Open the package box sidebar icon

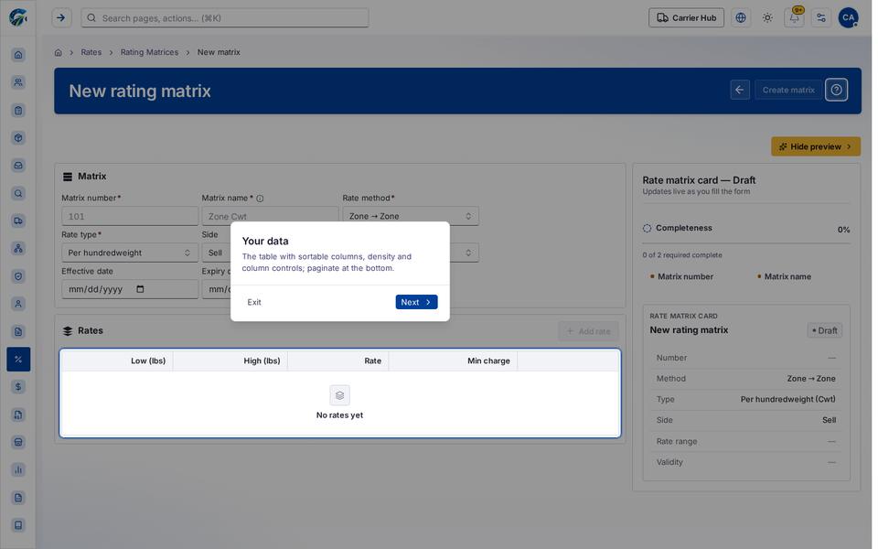tap(18, 138)
